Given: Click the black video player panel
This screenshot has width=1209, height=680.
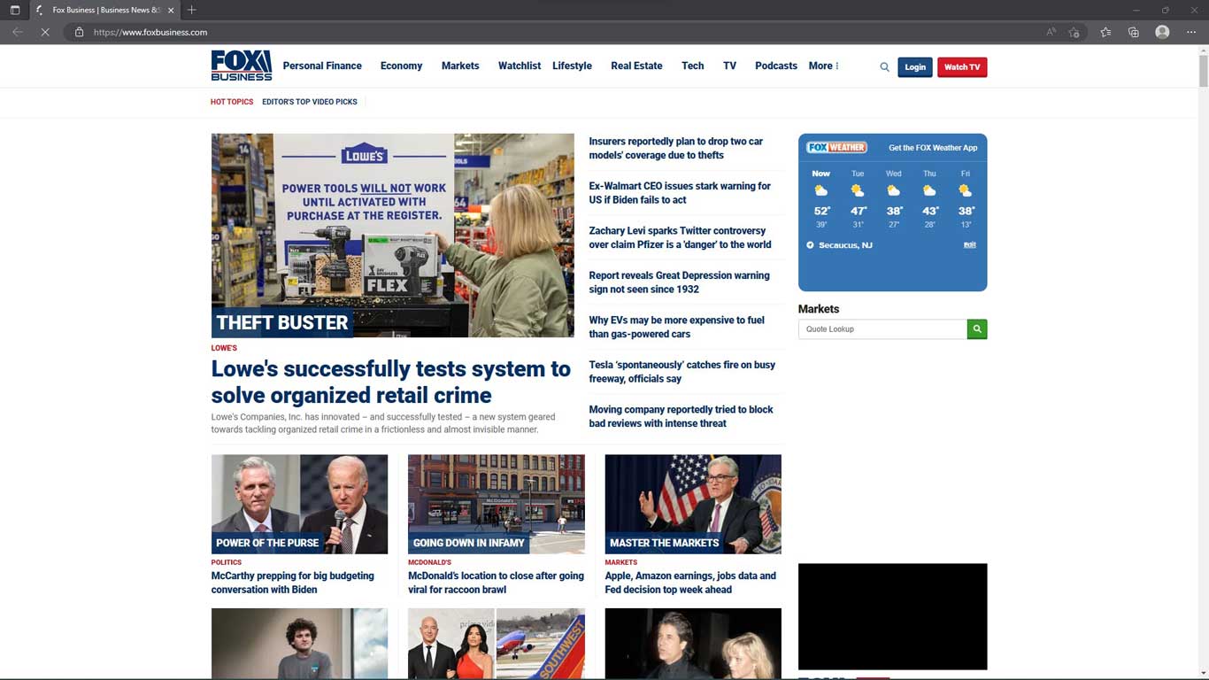Looking at the screenshot, I should 892,617.
